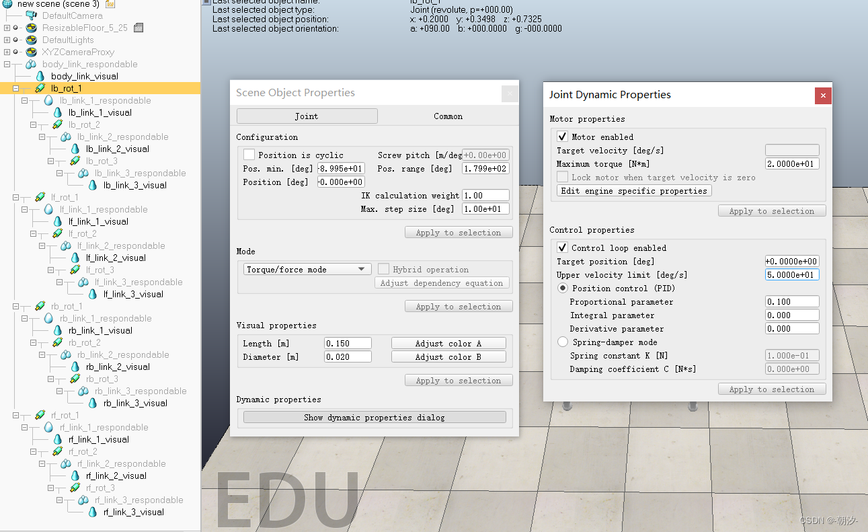Select the Spring-damper mode radio button
The width and height of the screenshot is (868, 532).
pos(563,342)
